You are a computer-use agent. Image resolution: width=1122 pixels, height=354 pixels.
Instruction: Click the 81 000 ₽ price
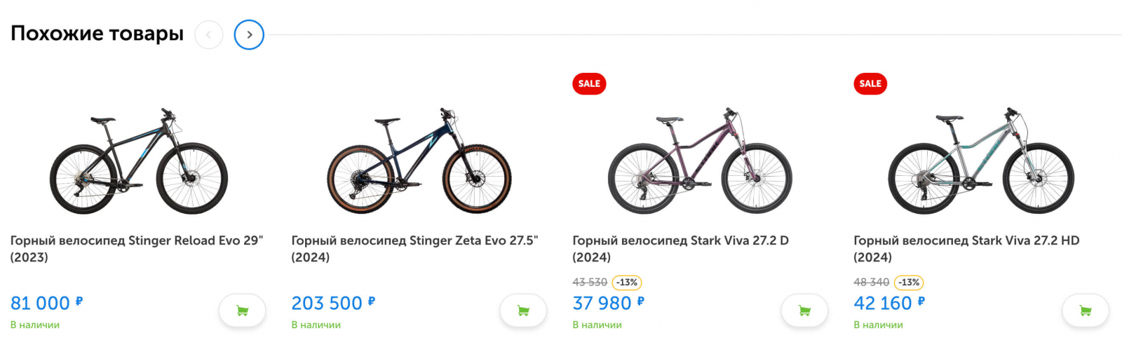(x=46, y=304)
